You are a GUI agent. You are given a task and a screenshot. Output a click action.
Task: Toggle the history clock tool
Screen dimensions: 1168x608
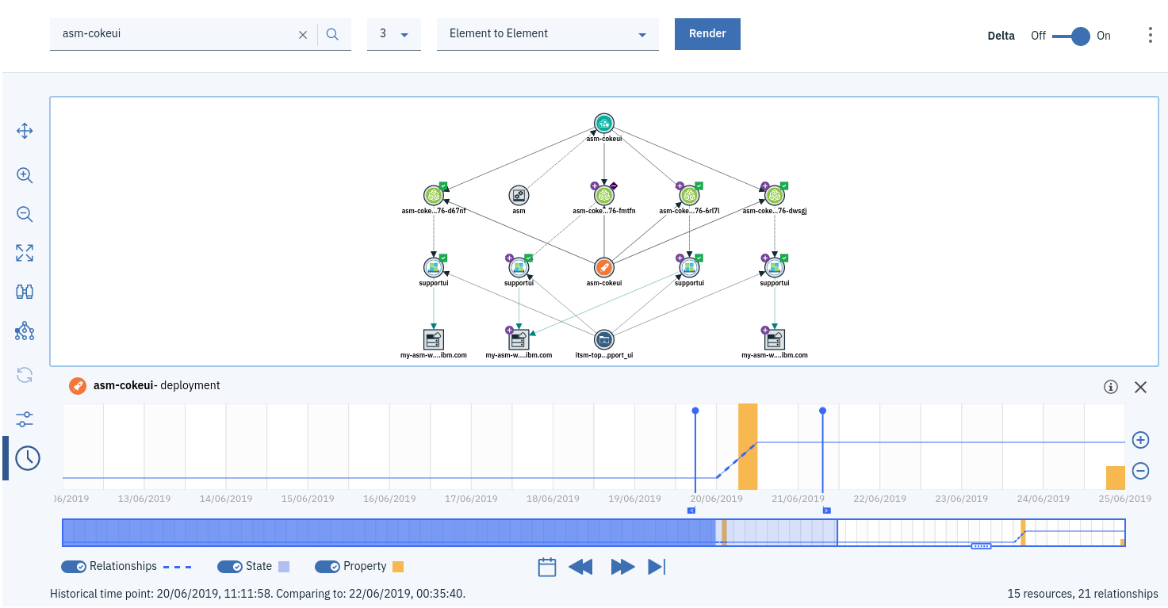coord(28,457)
